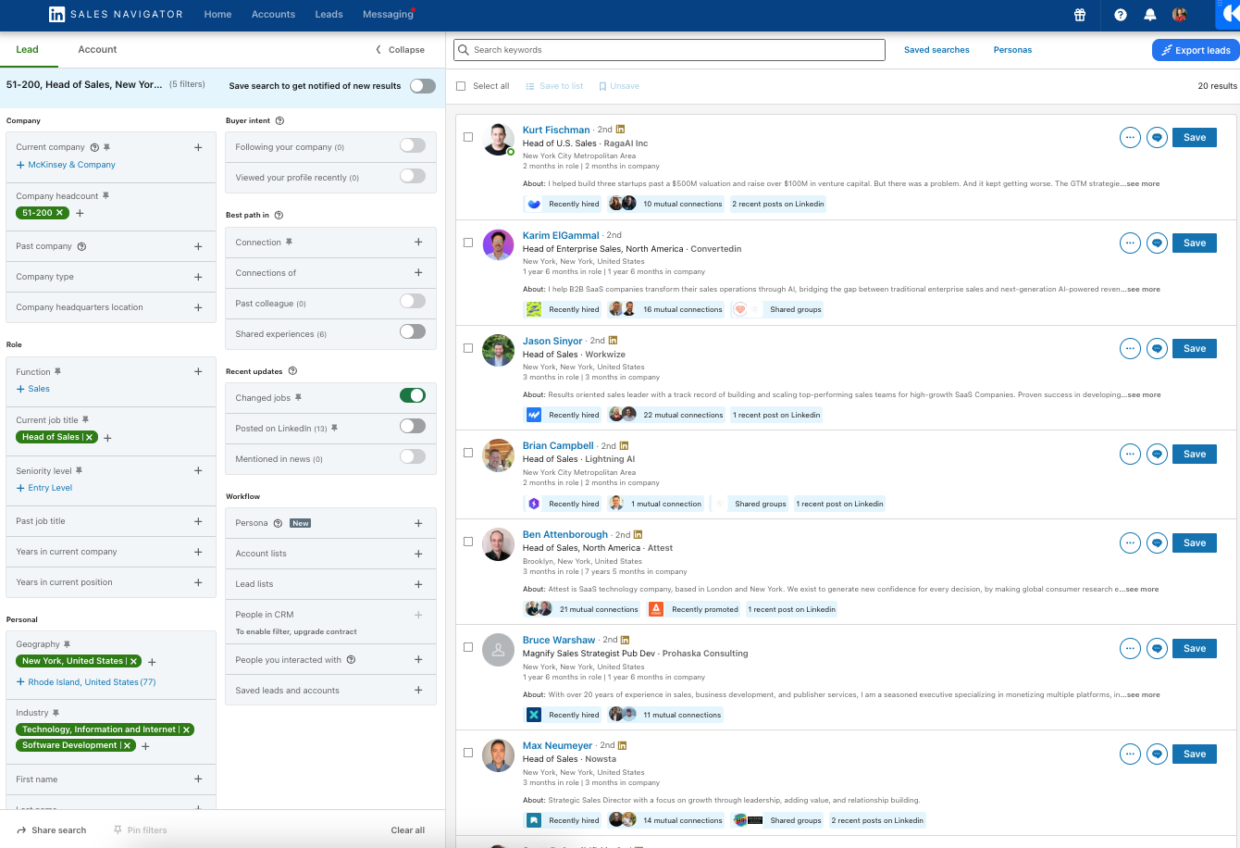Screen dimensions: 1240x848
Task: Click the more options button for Kurt Fischman
Action: 1130,137
